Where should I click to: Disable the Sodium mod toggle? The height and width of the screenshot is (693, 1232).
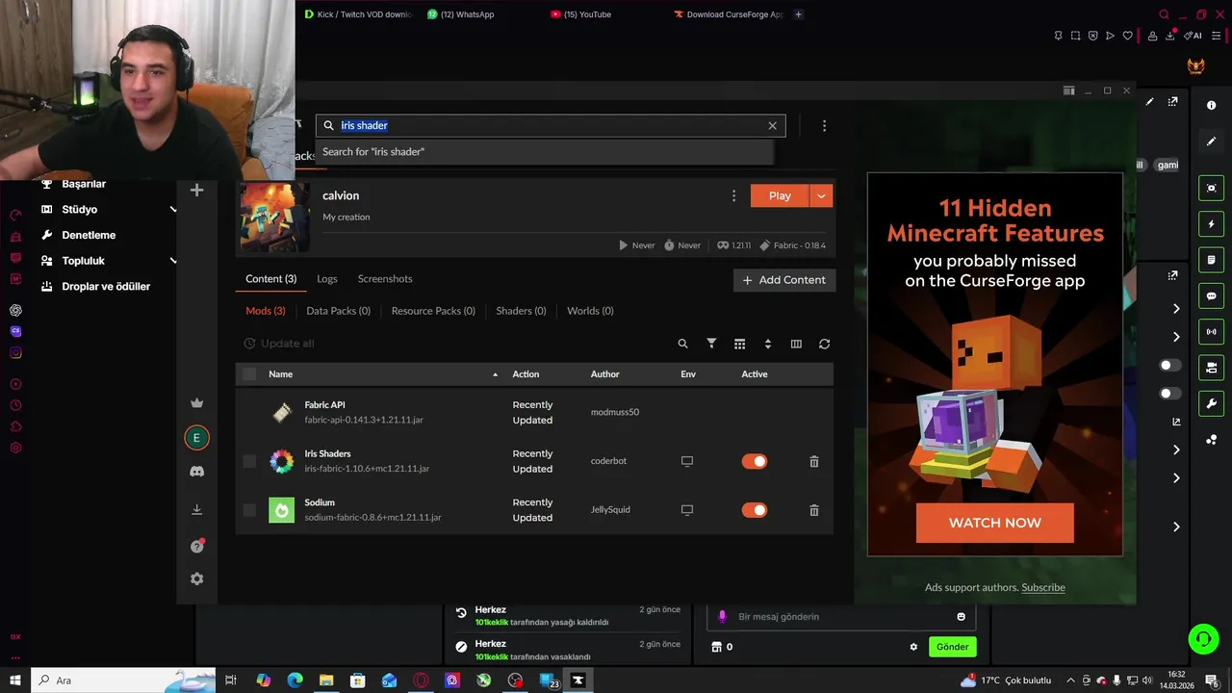pos(755,510)
